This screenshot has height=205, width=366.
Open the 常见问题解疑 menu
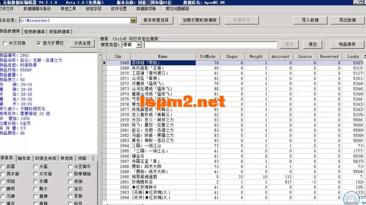(177, 9)
